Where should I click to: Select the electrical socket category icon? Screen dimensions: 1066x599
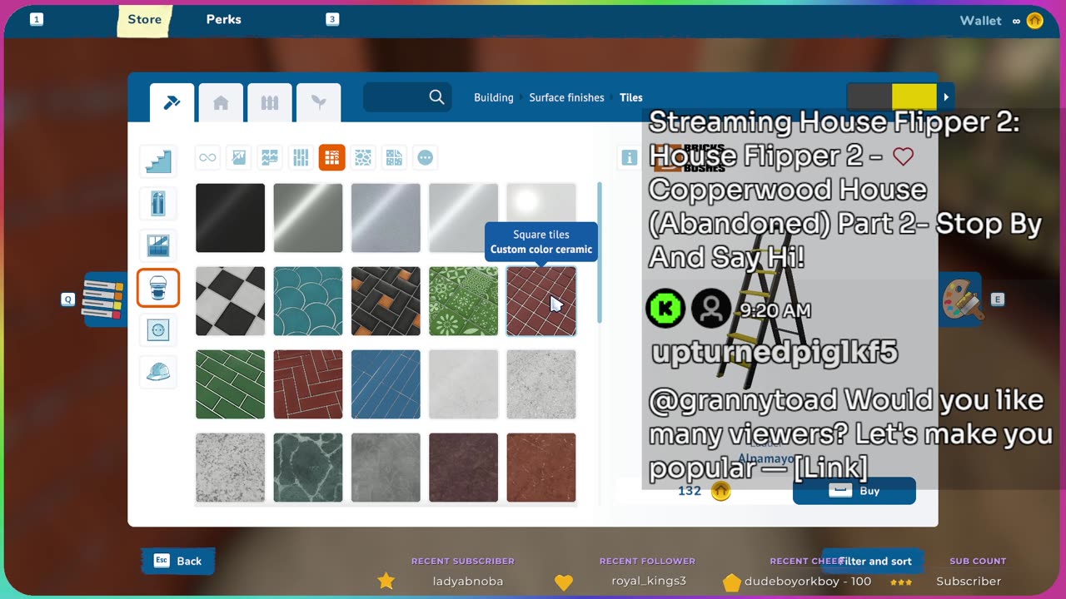pyautogui.click(x=158, y=330)
